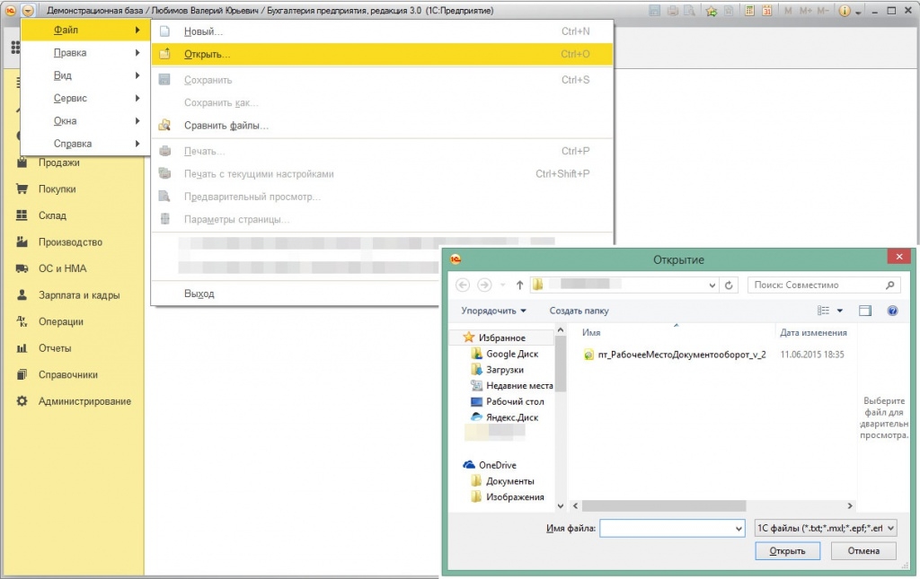Viewport: 920px width, 579px height.
Task: Go back in the Открытие dialog
Action: coord(463,285)
